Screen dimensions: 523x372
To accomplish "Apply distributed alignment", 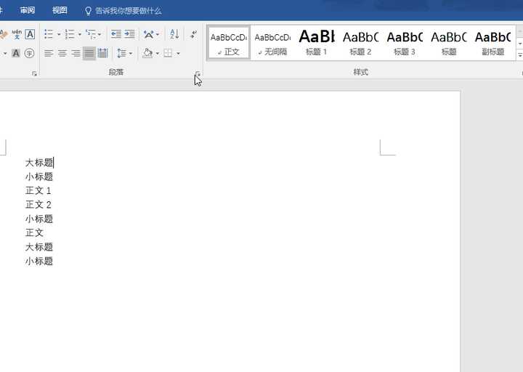I will click(103, 53).
